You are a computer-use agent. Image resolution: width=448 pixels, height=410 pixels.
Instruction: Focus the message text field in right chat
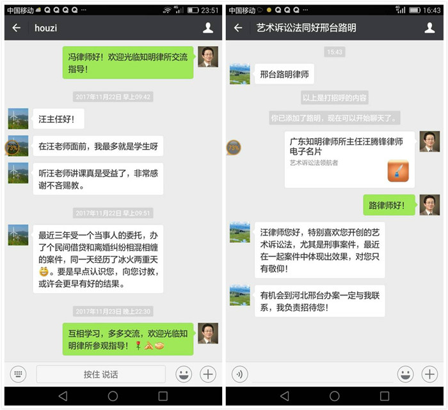click(323, 374)
